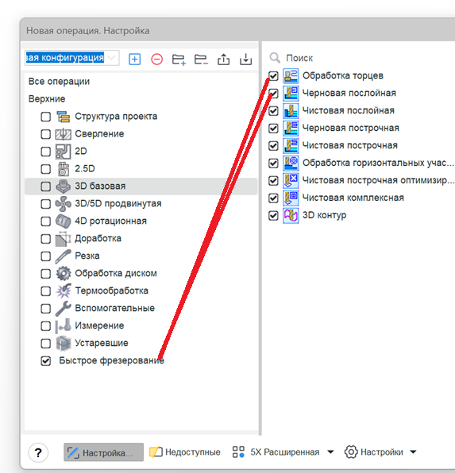This screenshot has width=455, height=473.
Task: Click the question mark help button
Action: (38, 452)
